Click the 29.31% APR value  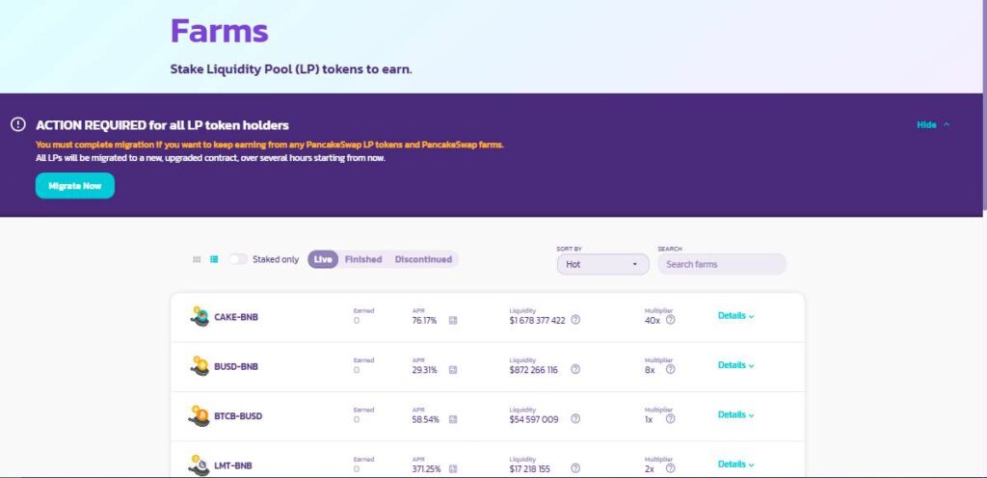(424, 370)
